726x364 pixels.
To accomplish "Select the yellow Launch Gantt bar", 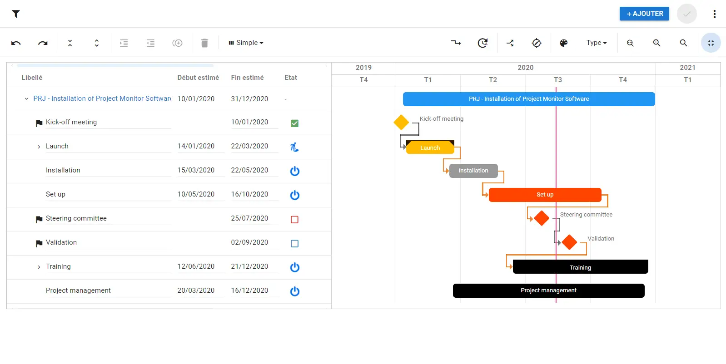I will (430, 148).
